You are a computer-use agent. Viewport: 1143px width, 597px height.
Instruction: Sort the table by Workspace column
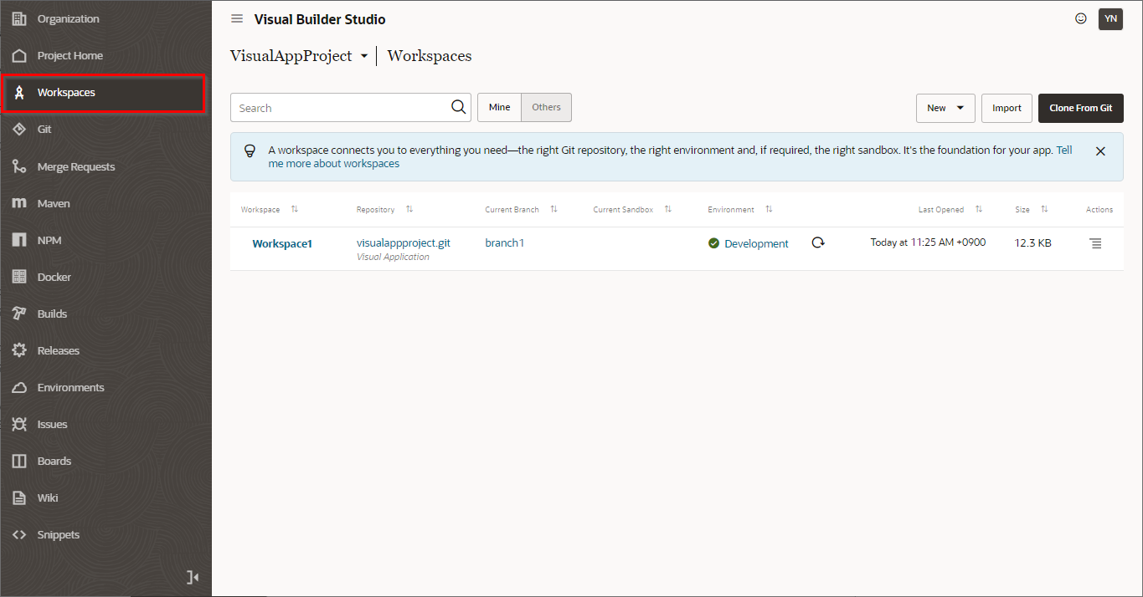[294, 209]
